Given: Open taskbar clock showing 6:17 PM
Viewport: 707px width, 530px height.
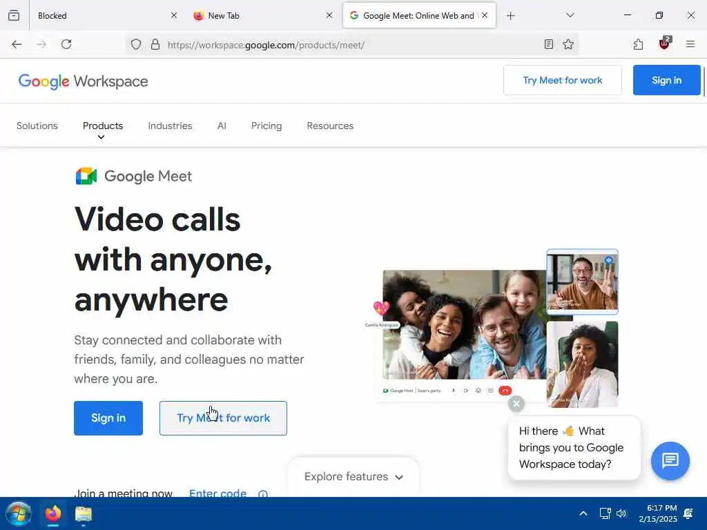Looking at the screenshot, I should 658,513.
